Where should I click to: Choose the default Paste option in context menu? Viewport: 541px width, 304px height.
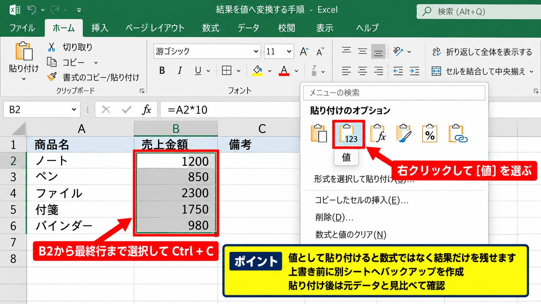[319, 134]
